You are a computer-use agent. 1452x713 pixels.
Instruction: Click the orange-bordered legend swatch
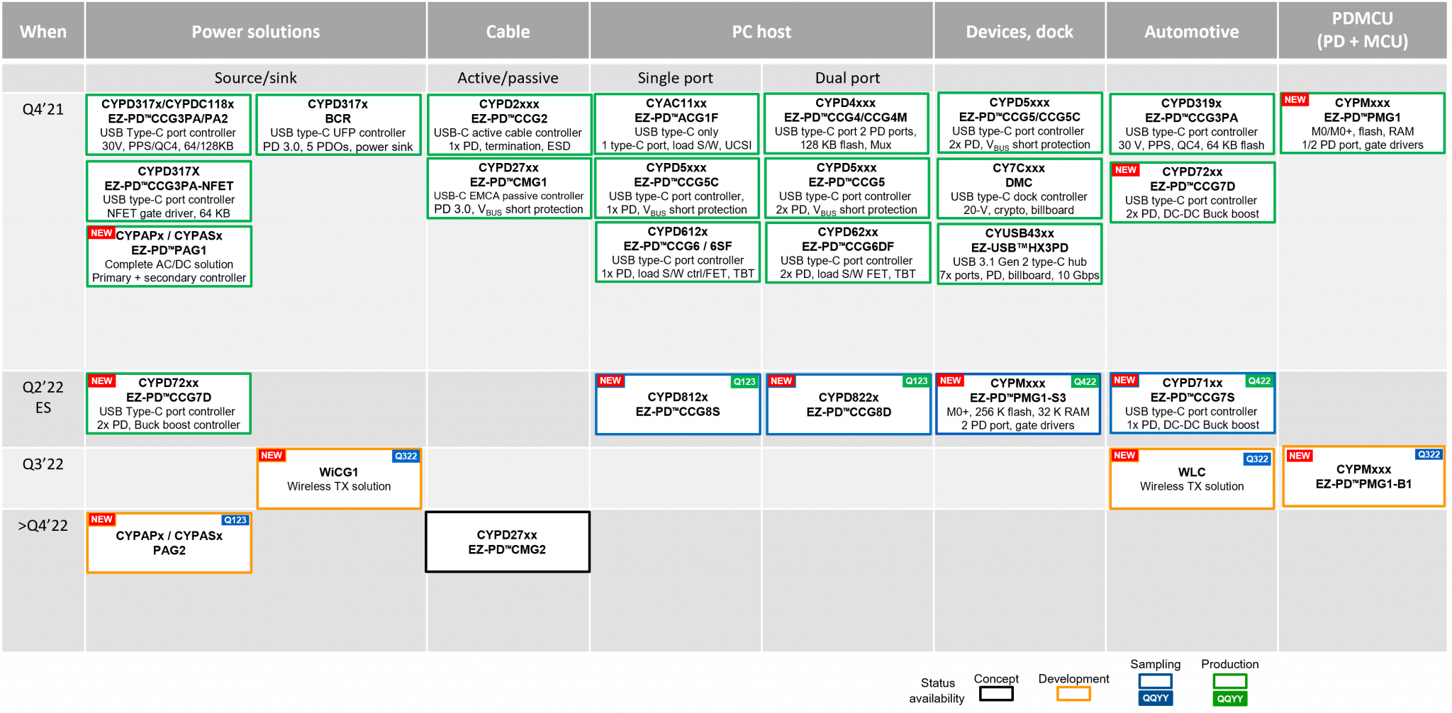[x=1073, y=693]
